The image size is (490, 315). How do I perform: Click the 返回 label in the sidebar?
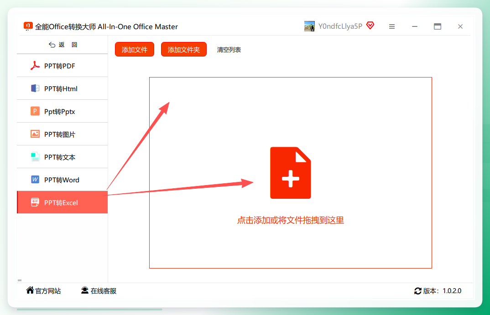[68, 45]
